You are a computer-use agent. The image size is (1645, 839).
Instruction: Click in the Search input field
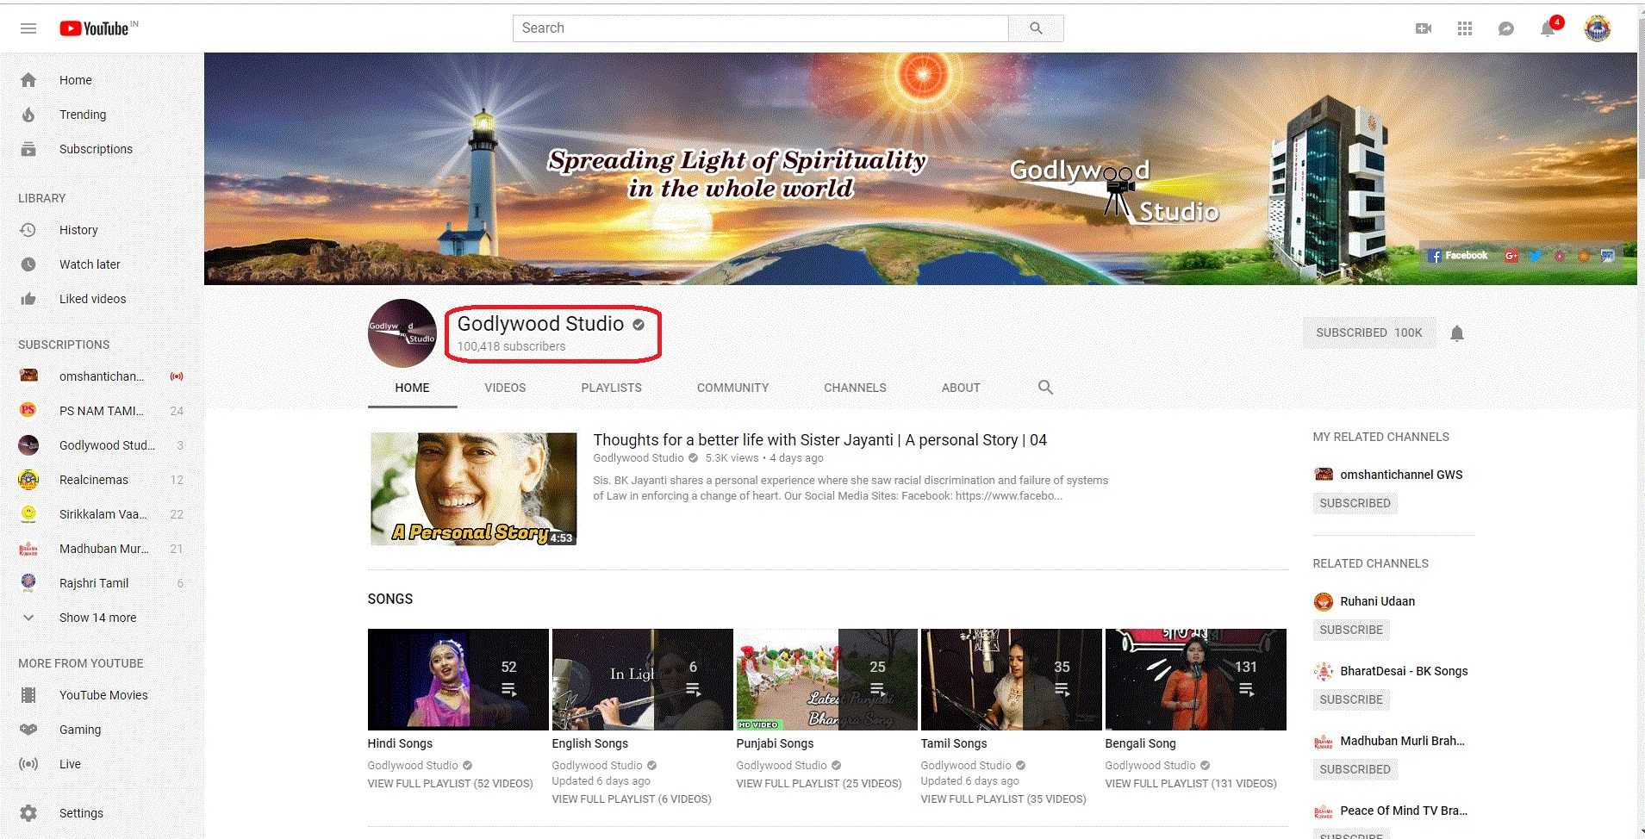pyautogui.click(x=761, y=28)
